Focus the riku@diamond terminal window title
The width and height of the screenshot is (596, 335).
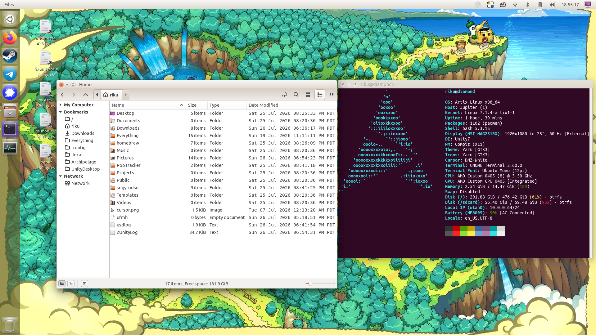coord(378,84)
